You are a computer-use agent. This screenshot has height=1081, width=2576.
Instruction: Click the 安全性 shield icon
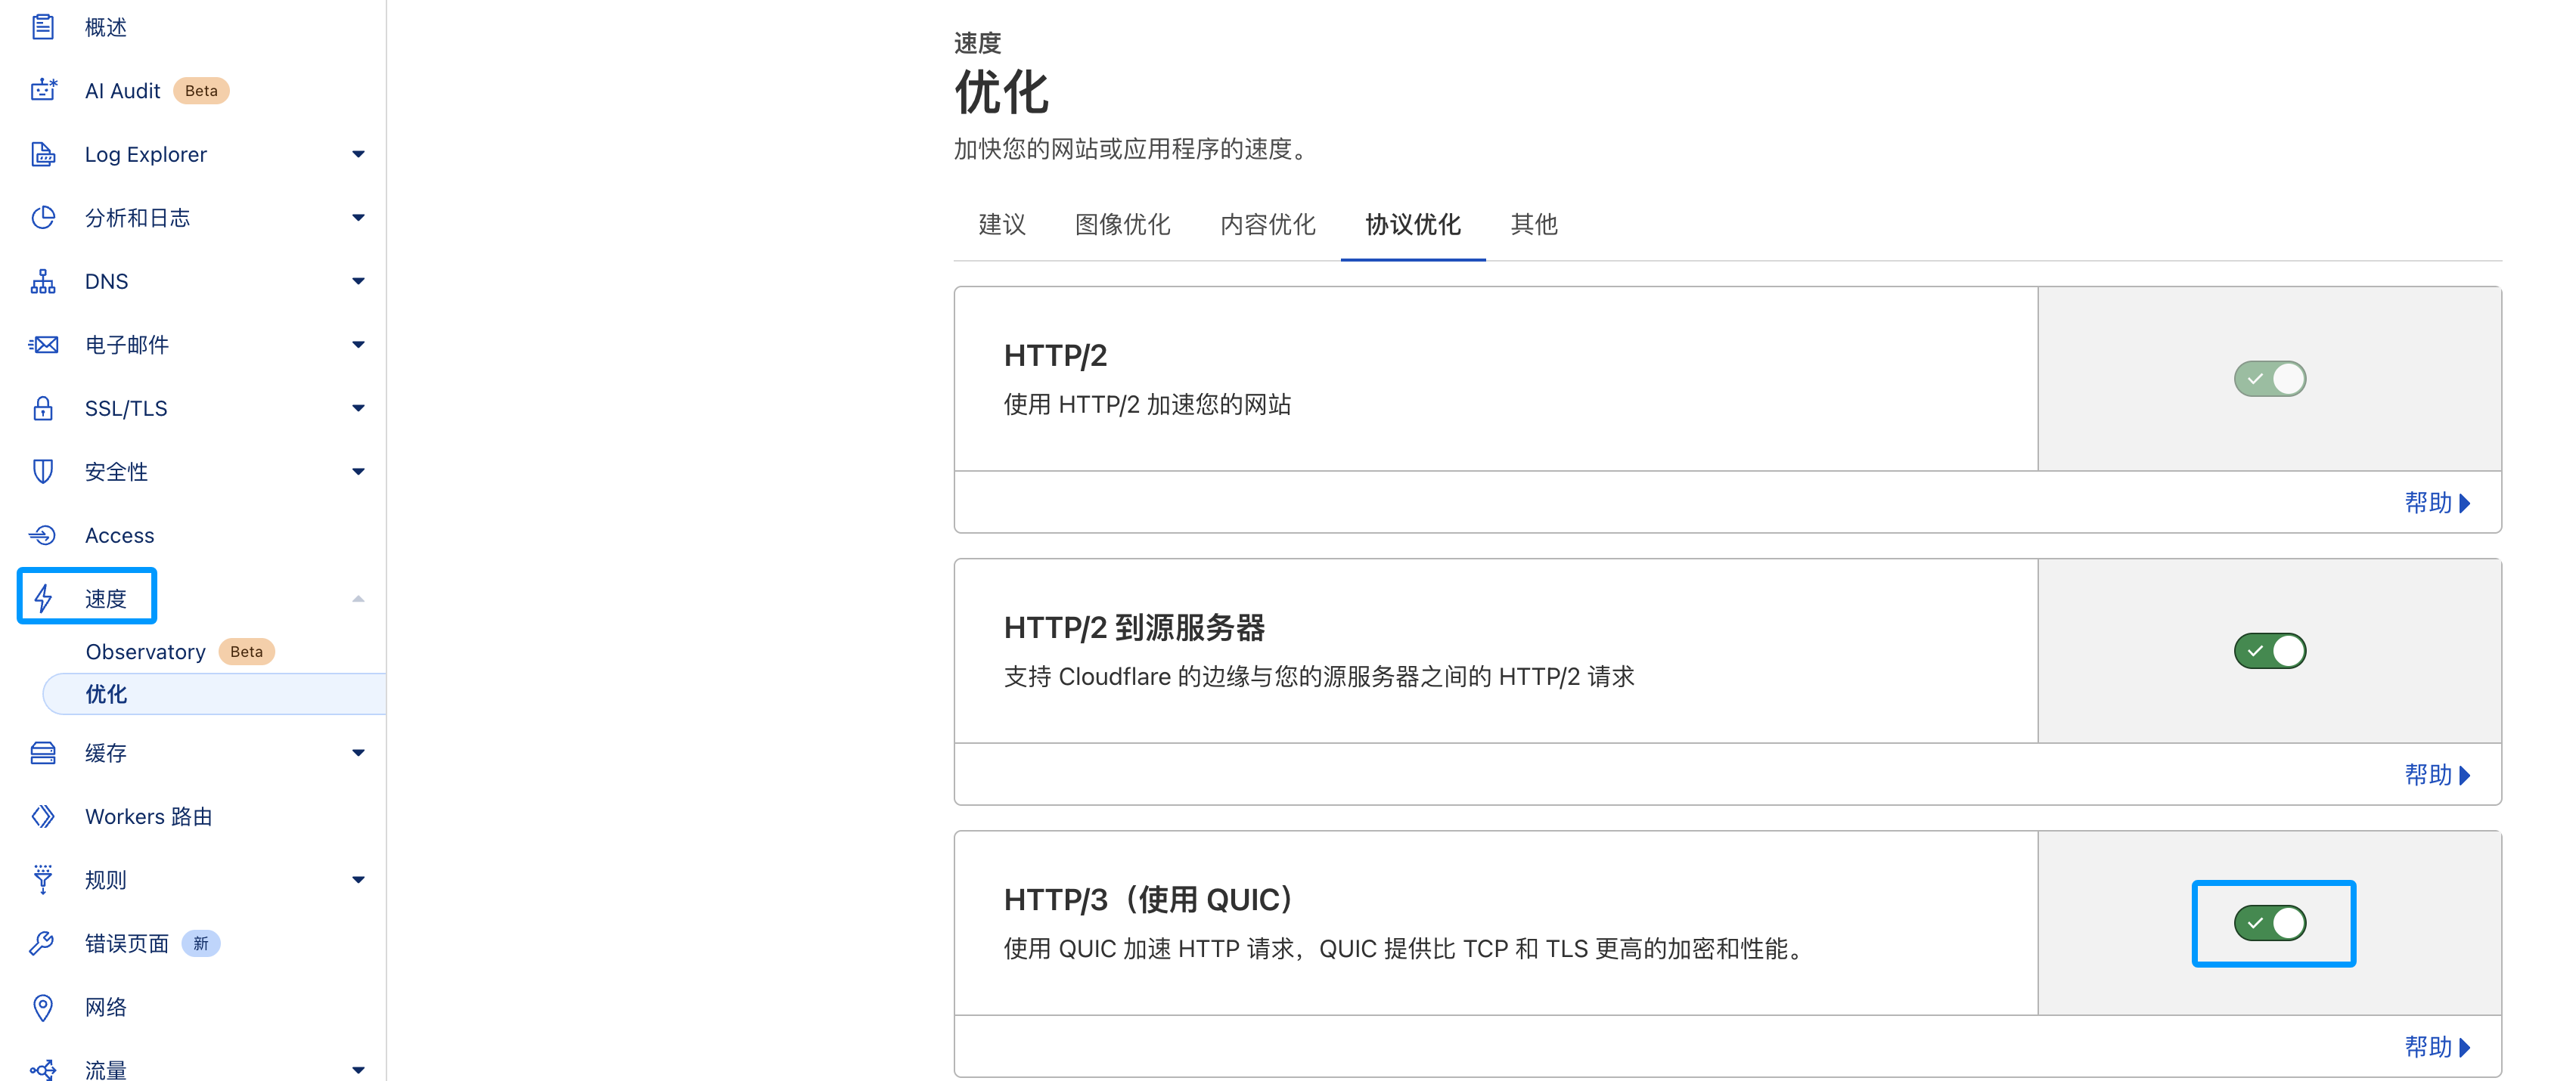click(x=43, y=472)
